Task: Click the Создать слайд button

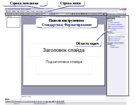Action: tap(120, 14)
